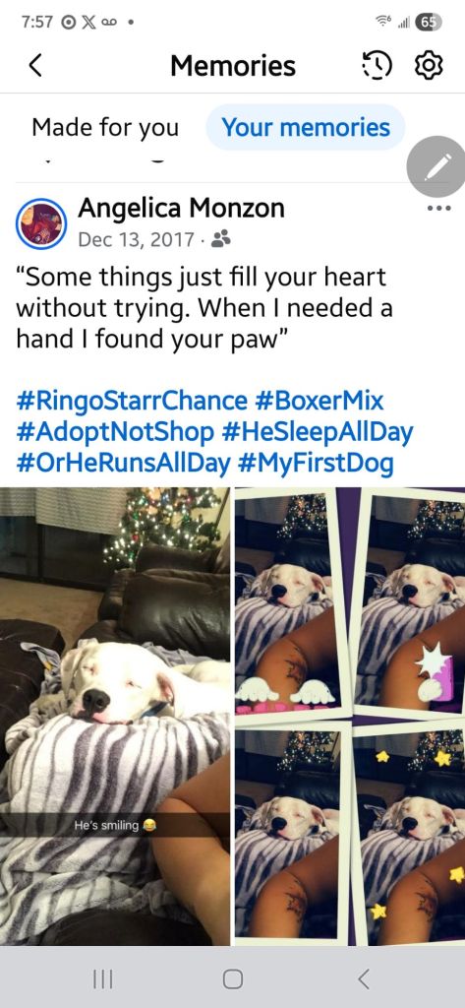465x1008 pixels.
Task: Open the large sleeping dog photo
Action: click(x=115, y=717)
